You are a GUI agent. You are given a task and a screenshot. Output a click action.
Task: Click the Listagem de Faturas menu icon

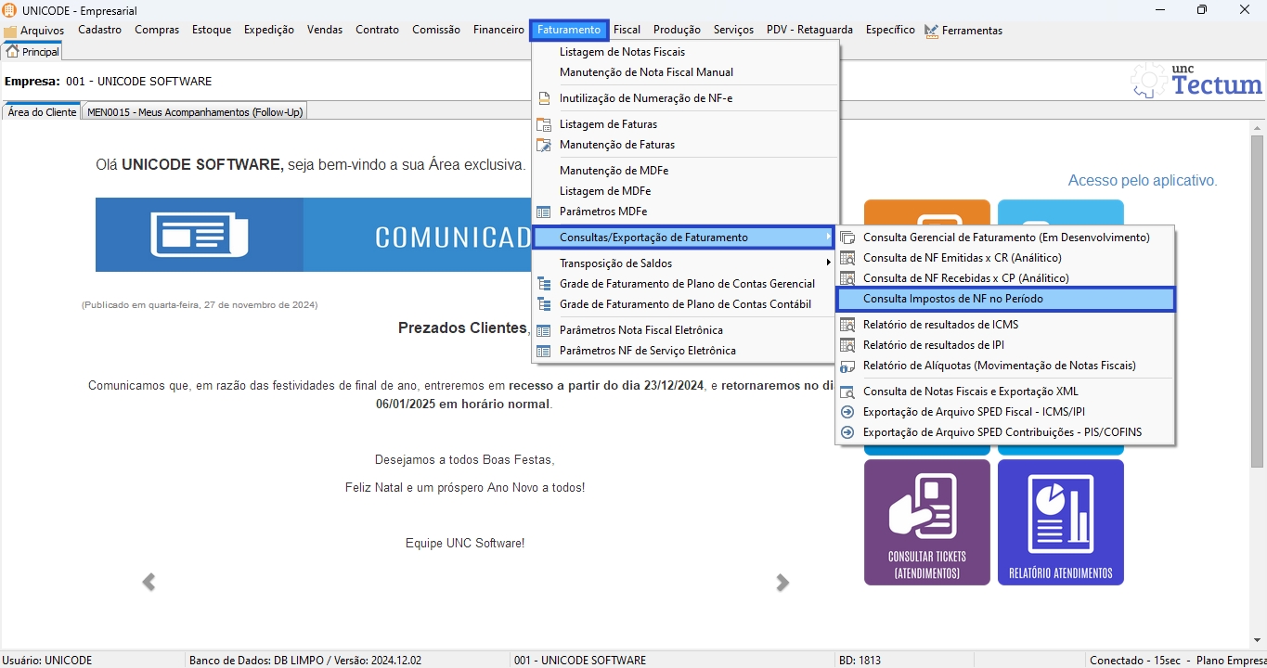pos(544,124)
